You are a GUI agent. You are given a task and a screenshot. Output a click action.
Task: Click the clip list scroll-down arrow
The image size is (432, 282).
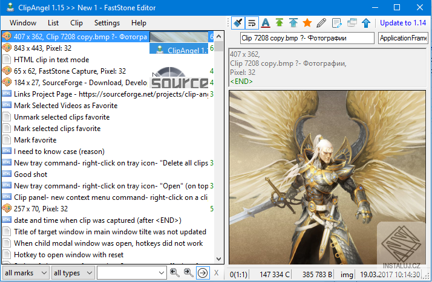[219, 259]
